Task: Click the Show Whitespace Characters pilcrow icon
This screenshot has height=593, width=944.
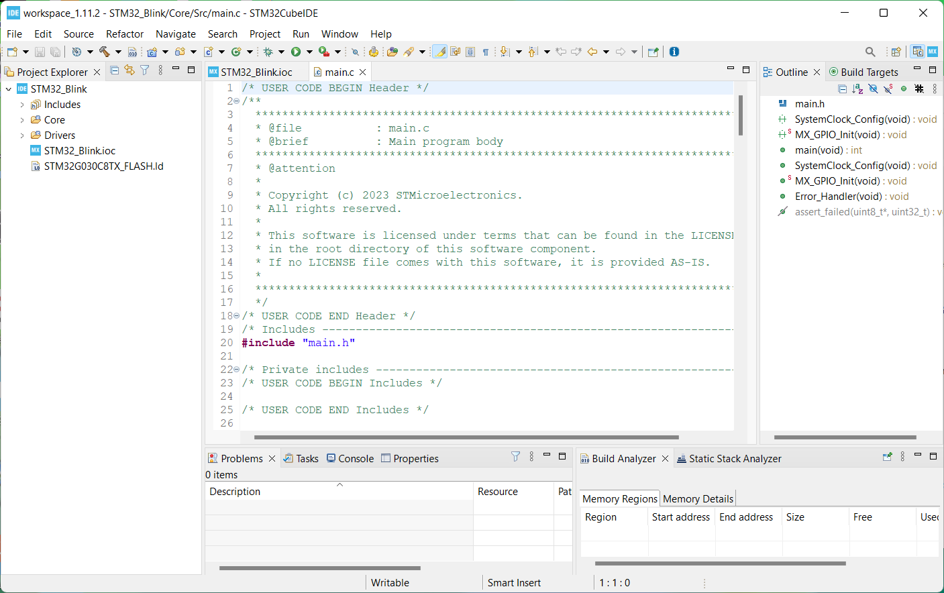Action: (x=486, y=52)
